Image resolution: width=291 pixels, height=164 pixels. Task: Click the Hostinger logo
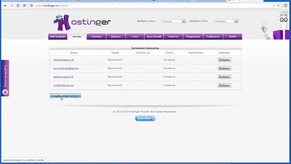click(82, 22)
